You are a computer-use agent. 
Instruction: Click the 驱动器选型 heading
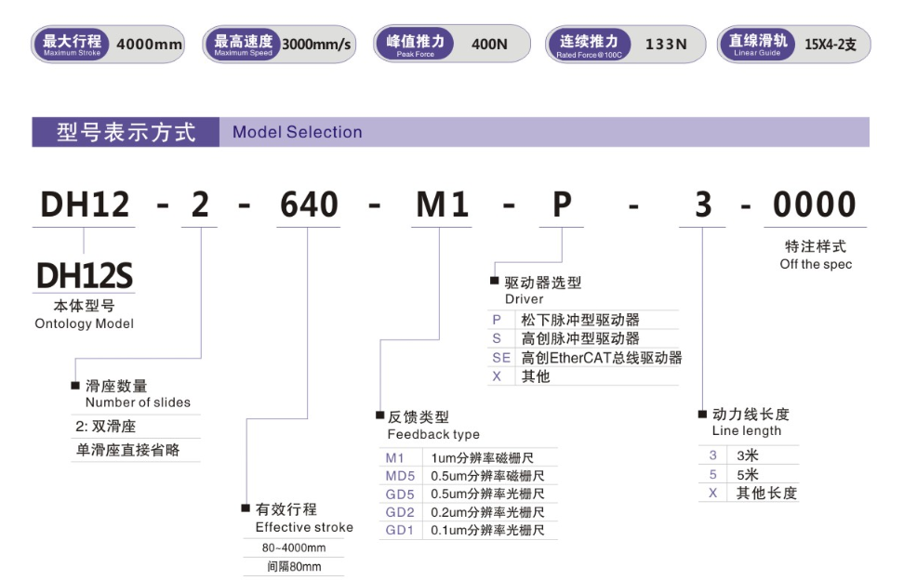[x=543, y=283]
